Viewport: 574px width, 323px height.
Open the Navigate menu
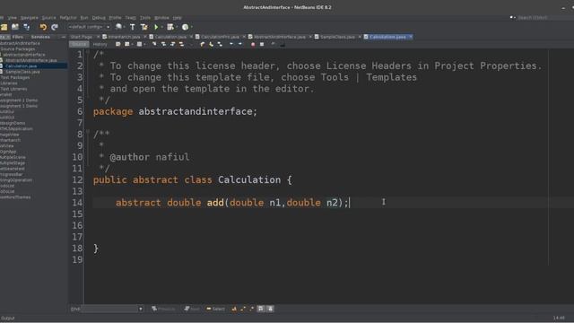30,18
